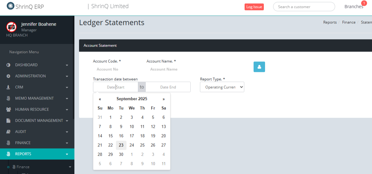Open the Branches menu
The width and height of the screenshot is (372, 174).
353,6
